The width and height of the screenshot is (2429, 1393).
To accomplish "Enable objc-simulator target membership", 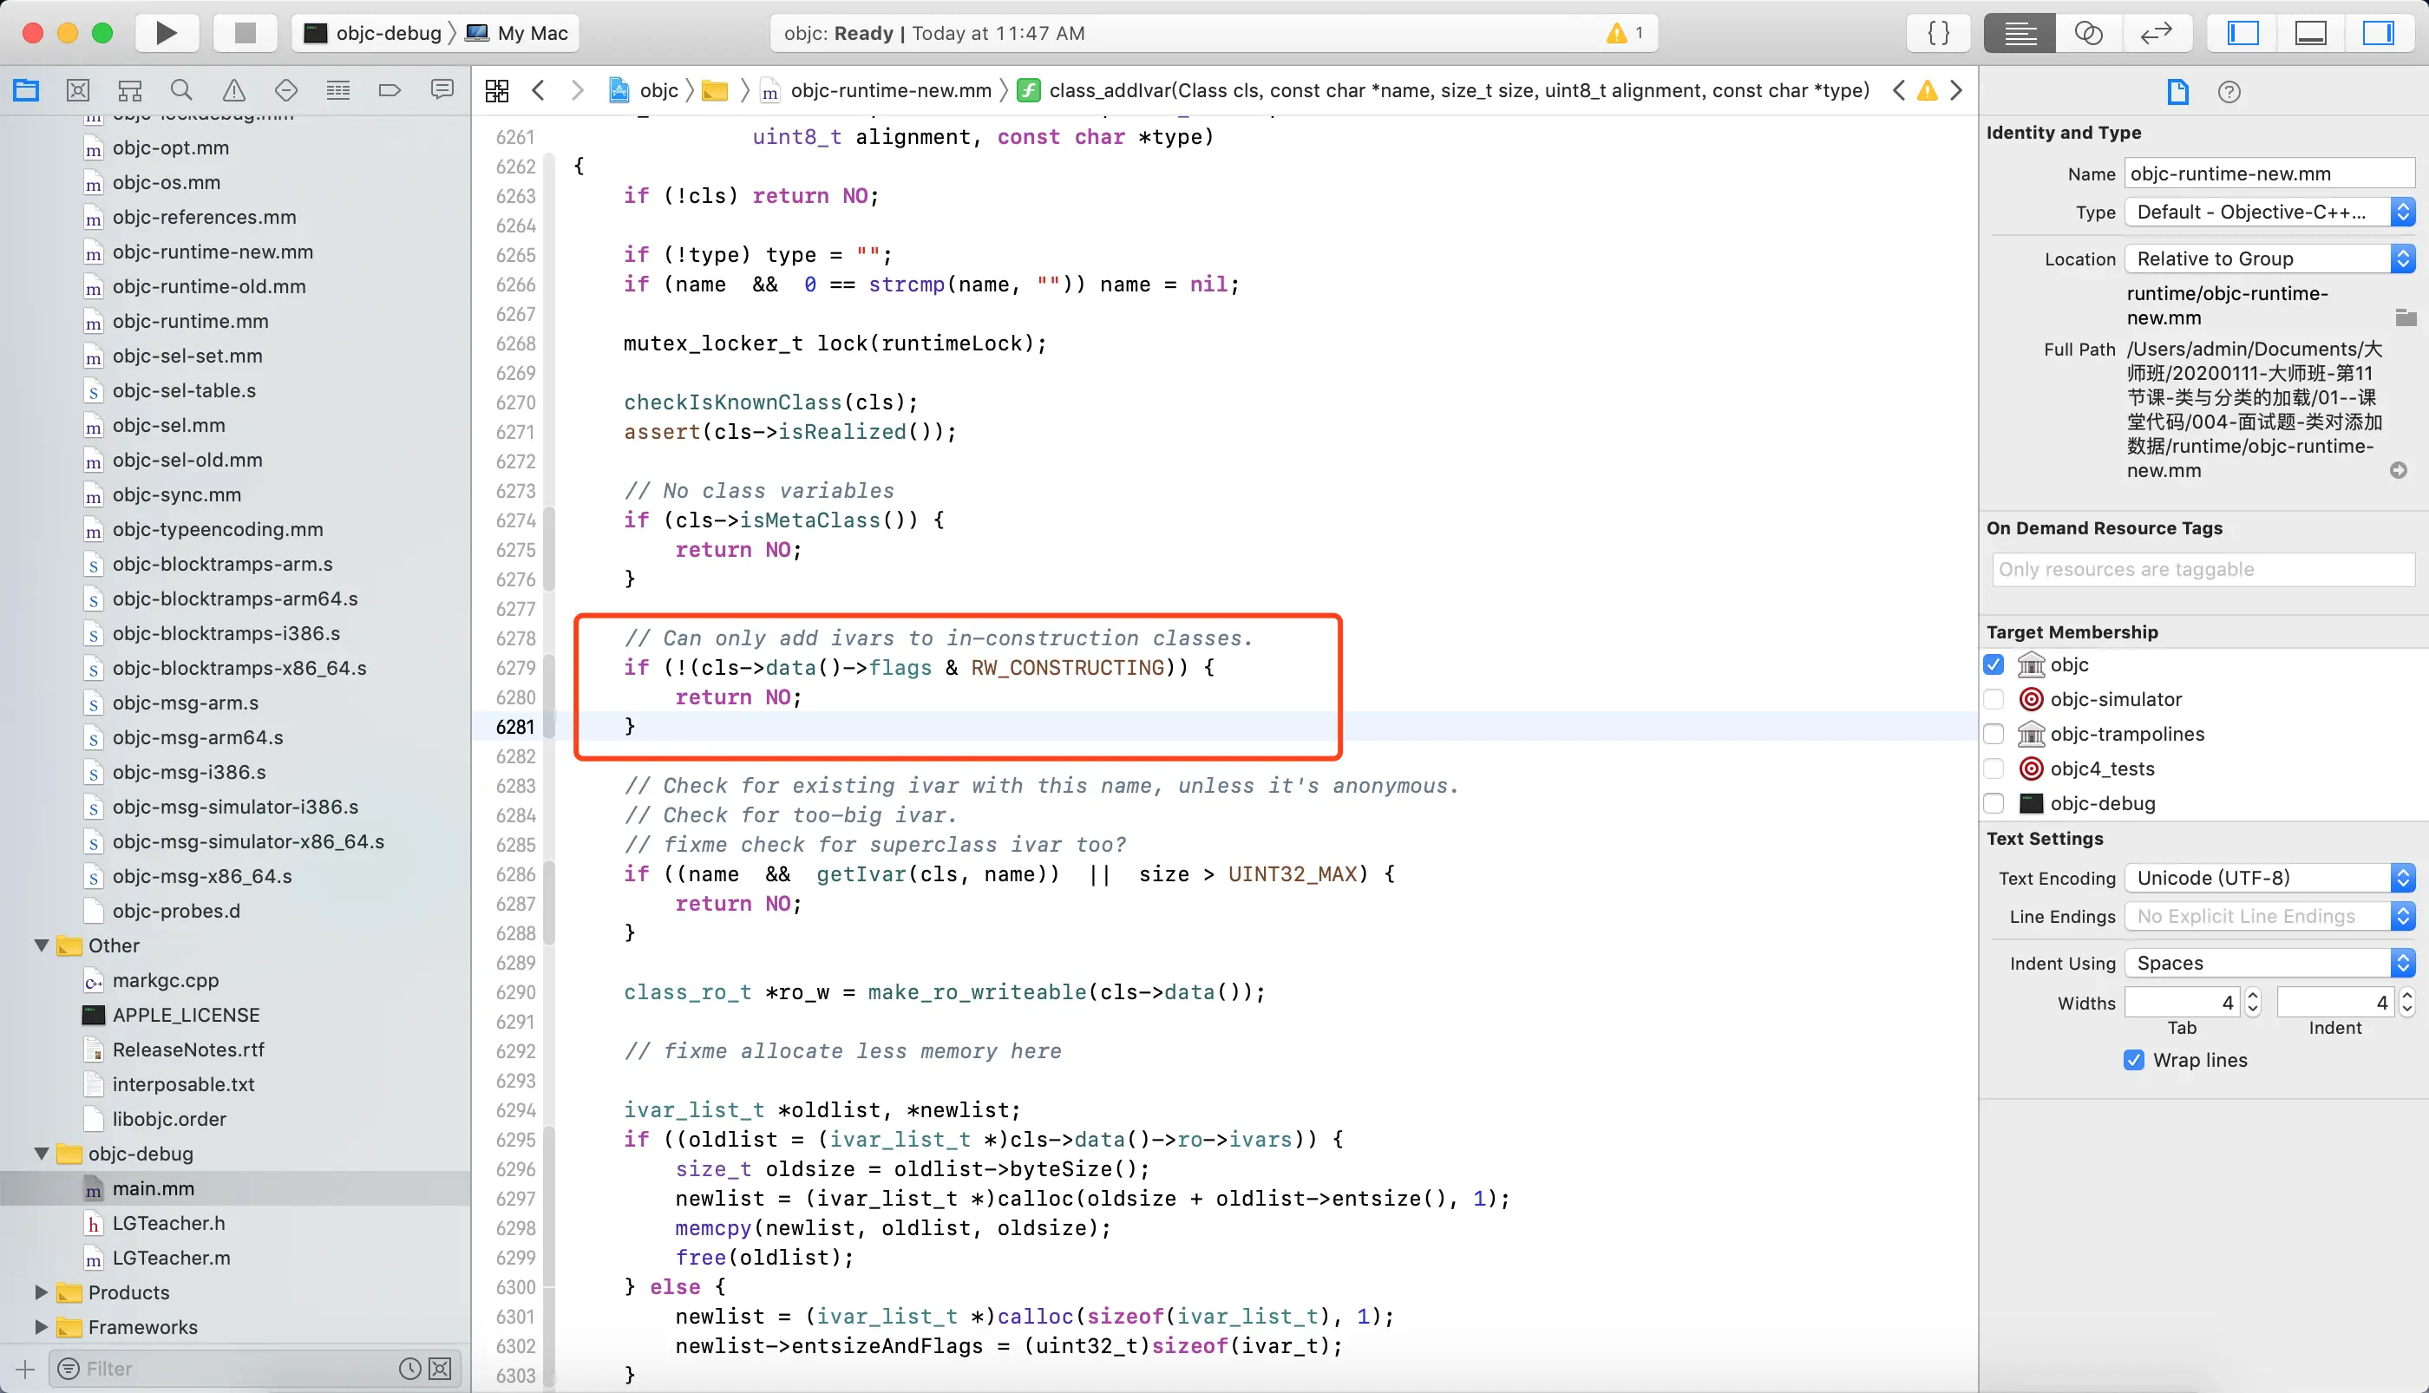I will (1994, 699).
